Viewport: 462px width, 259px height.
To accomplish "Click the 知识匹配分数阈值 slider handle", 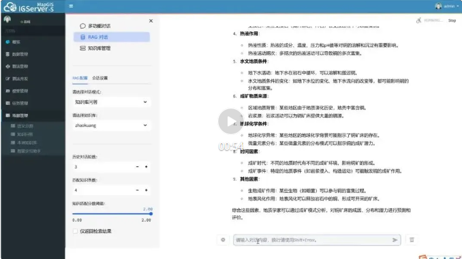I will point(151,213).
